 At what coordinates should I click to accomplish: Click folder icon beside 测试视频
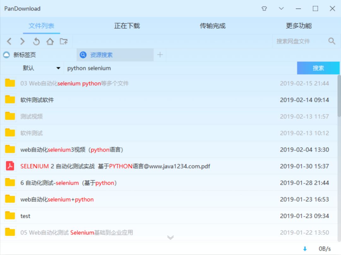[10, 116]
